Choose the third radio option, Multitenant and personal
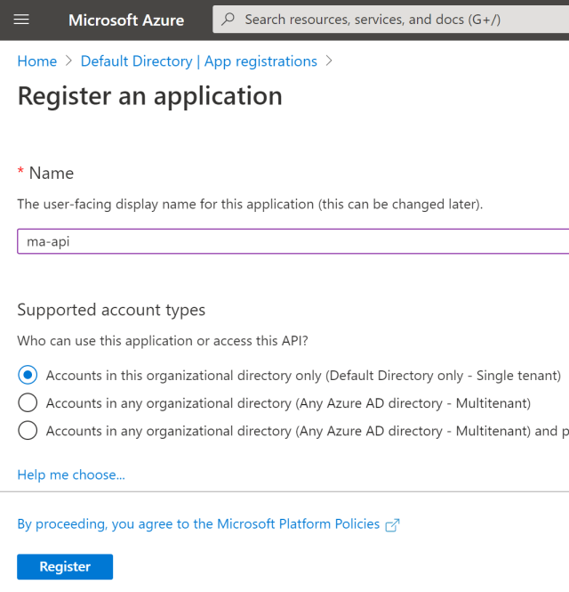569x592 pixels. pyautogui.click(x=28, y=431)
